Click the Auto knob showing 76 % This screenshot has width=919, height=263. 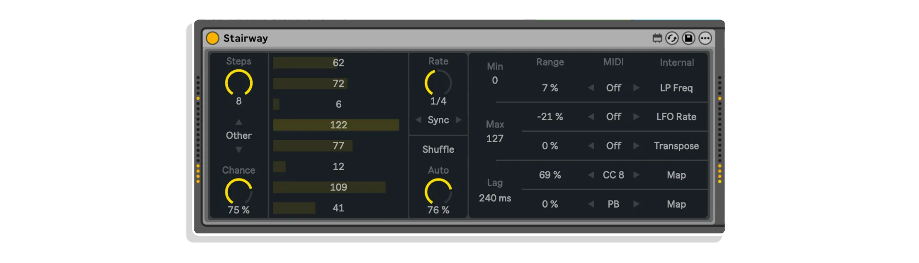coord(438,192)
